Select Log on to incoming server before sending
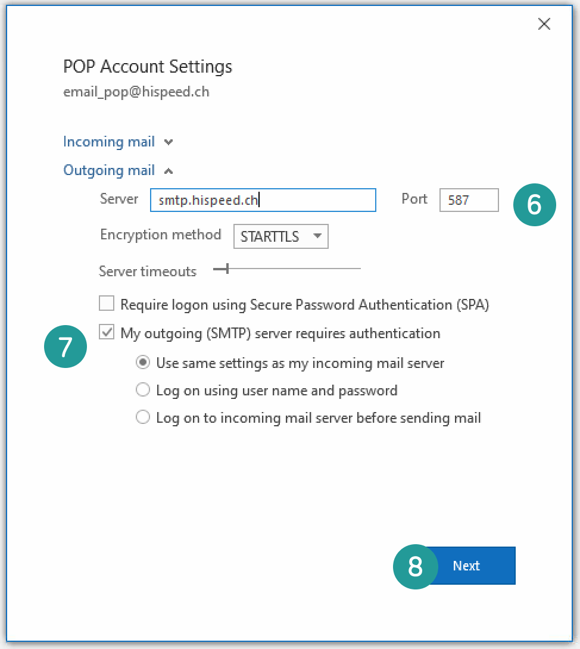 pos(143,417)
